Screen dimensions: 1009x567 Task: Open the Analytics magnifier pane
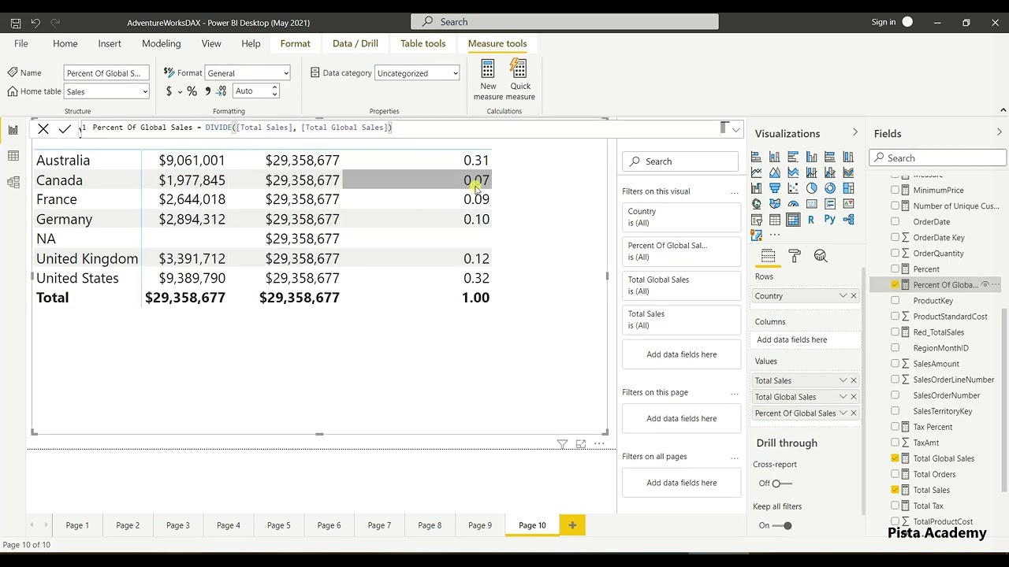[x=821, y=256]
